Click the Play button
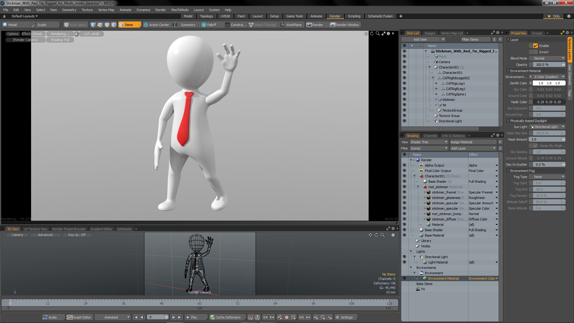Viewport: 574px width, 323px height. coord(191,317)
